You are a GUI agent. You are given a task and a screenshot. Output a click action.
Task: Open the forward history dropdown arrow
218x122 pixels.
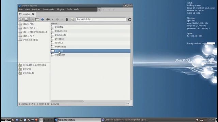62,20
